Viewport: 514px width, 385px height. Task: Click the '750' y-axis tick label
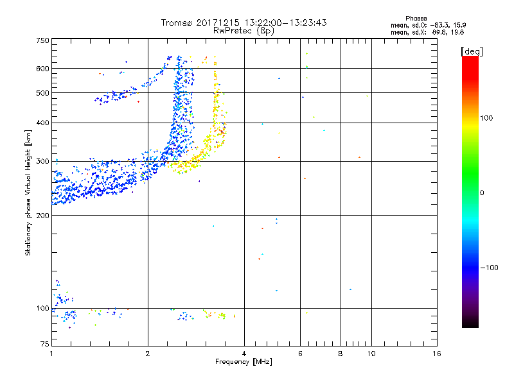pyautogui.click(x=42, y=40)
